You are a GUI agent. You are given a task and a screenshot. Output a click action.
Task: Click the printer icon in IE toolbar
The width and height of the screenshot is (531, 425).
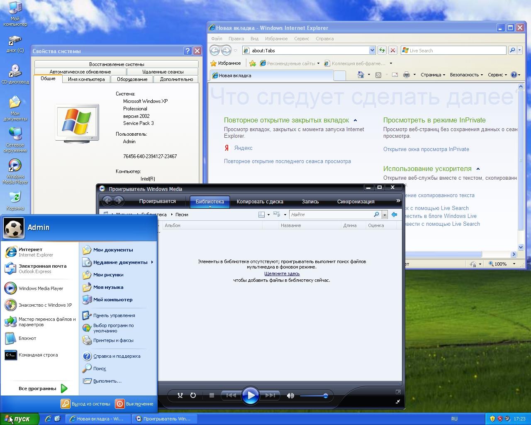407,75
